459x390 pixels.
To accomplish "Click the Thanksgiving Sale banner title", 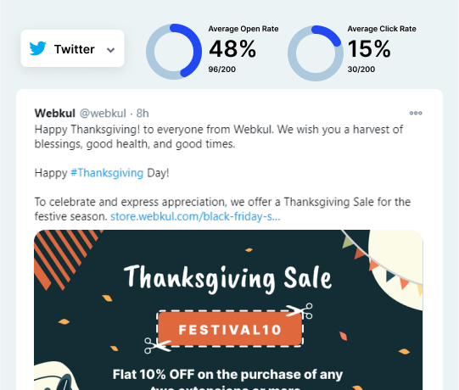I will 228,278.
